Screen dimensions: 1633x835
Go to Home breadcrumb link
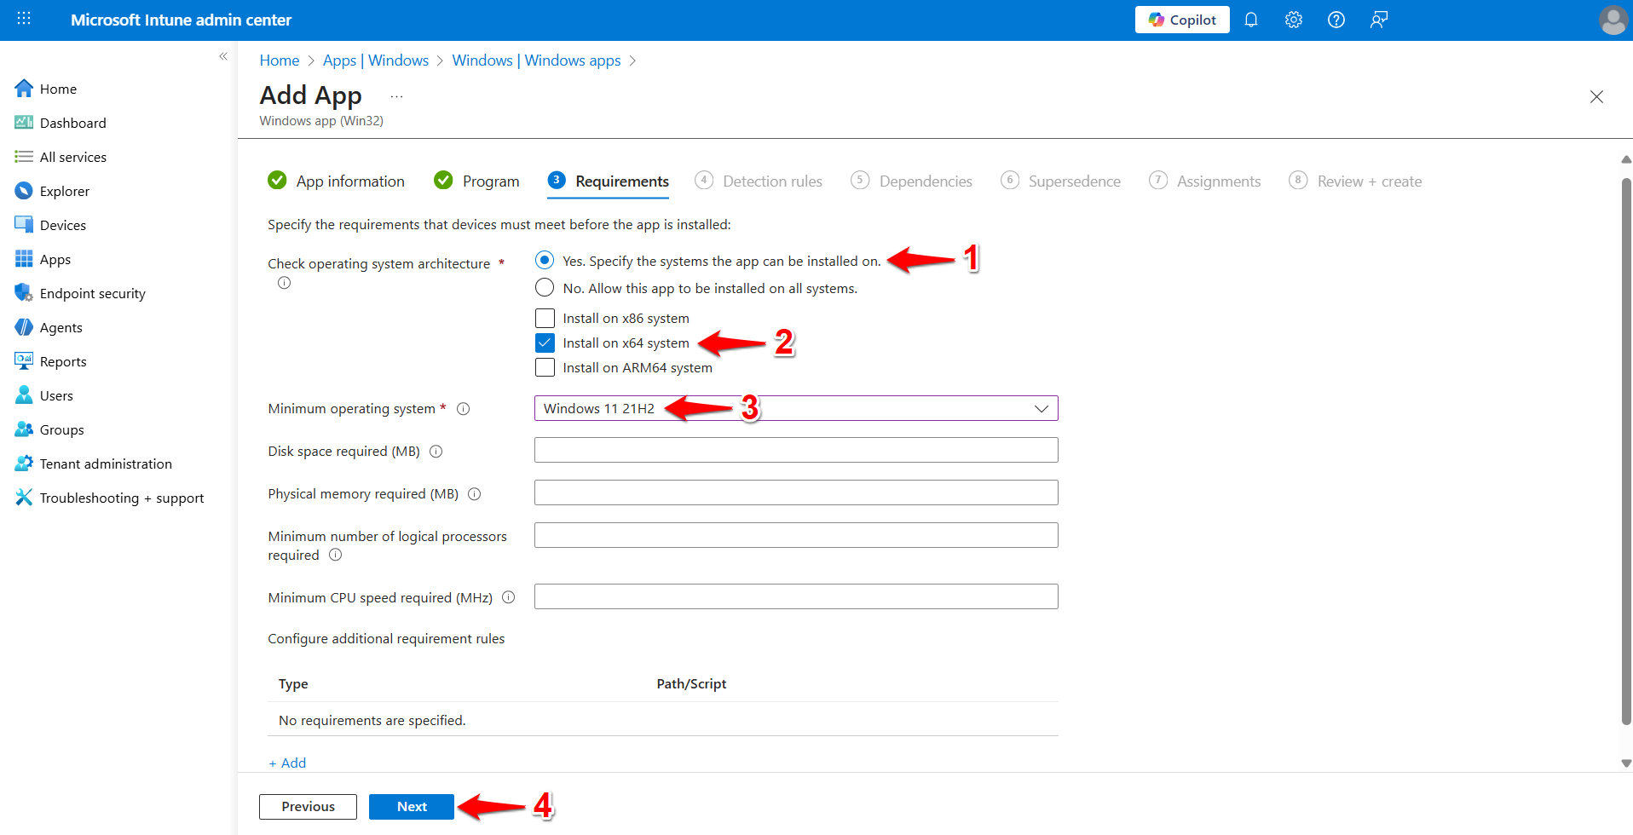click(280, 60)
